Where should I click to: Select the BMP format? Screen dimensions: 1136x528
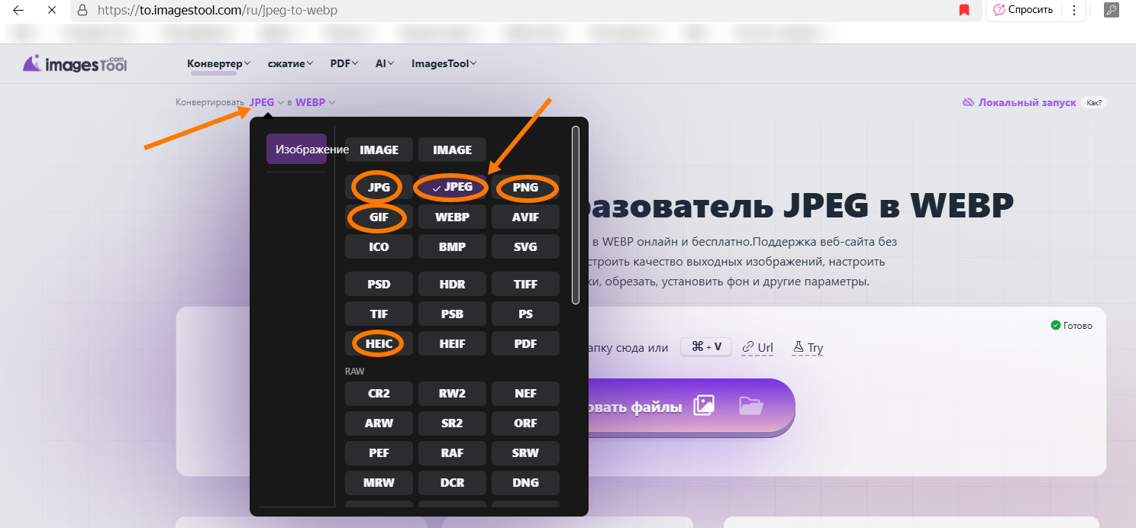452,247
